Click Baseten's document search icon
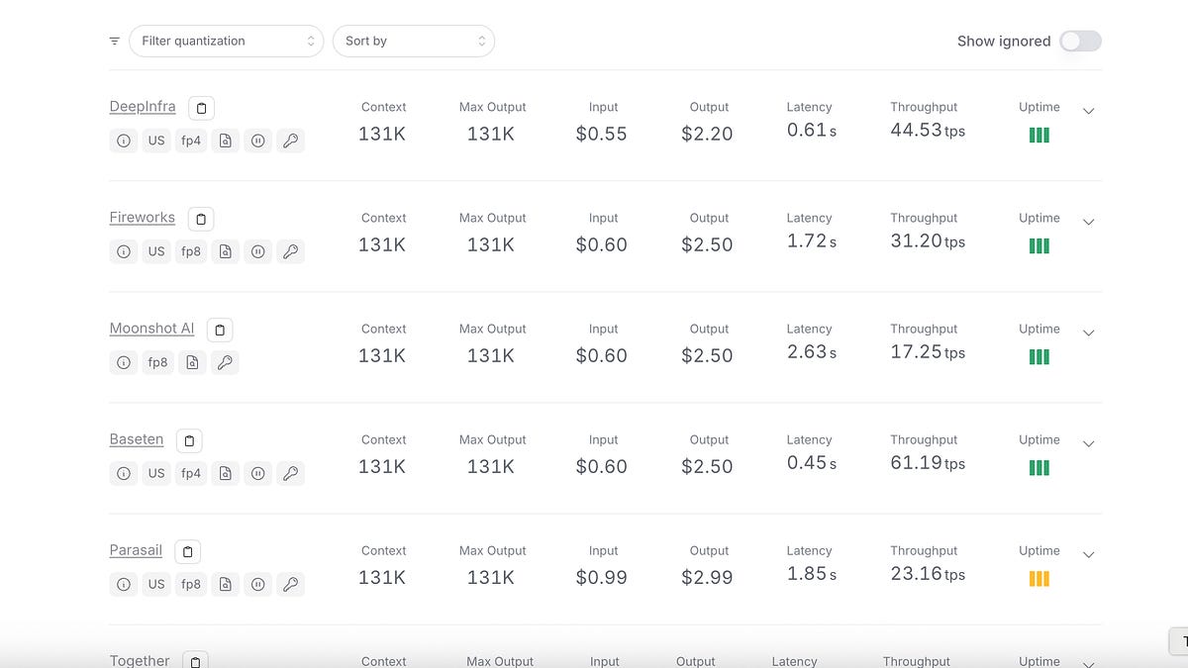Screen dimensions: 1188x668 [226, 473]
